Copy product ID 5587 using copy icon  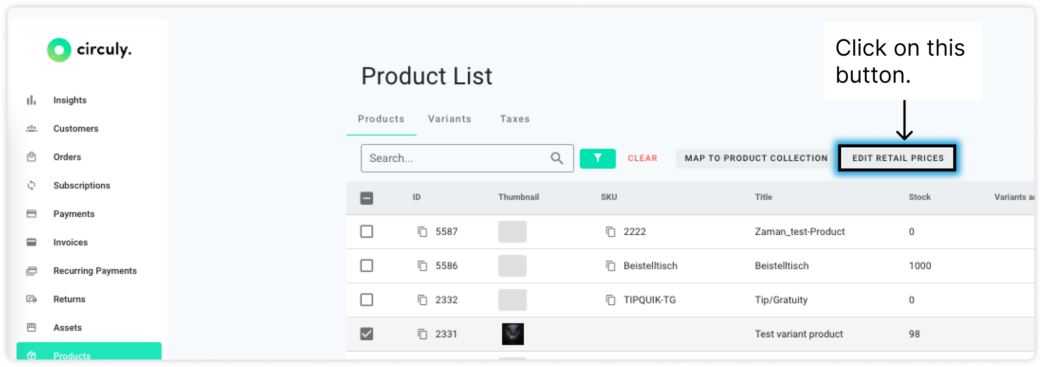422,232
